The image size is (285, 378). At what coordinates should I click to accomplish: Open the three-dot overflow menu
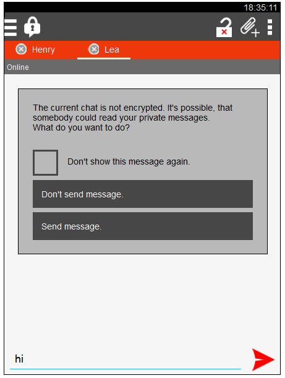click(270, 27)
